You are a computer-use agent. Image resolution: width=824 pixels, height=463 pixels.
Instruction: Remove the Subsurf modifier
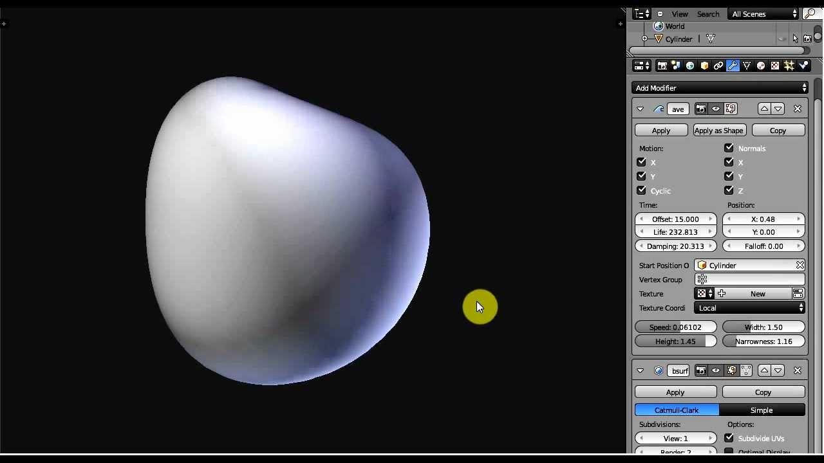click(798, 370)
